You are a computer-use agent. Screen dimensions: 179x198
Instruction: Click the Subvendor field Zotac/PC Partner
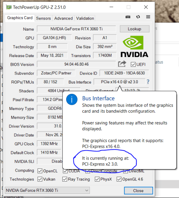pos(56,73)
